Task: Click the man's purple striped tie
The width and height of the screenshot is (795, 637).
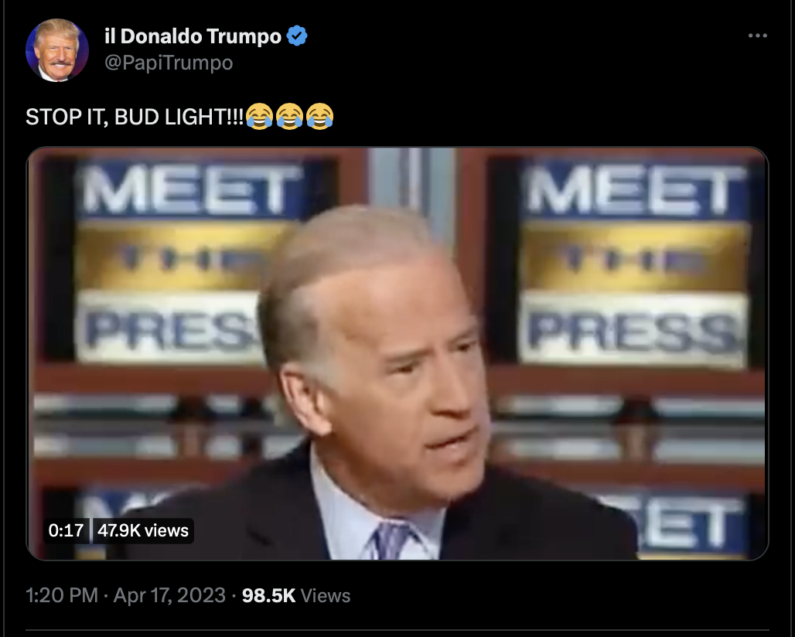Action: [x=391, y=540]
